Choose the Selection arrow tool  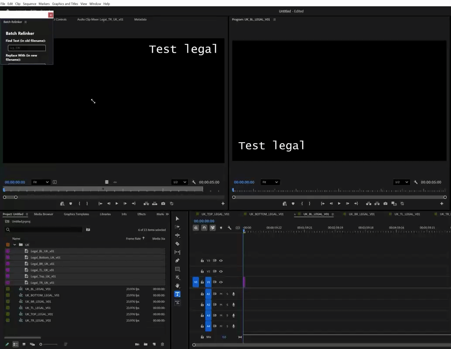click(x=178, y=219)
